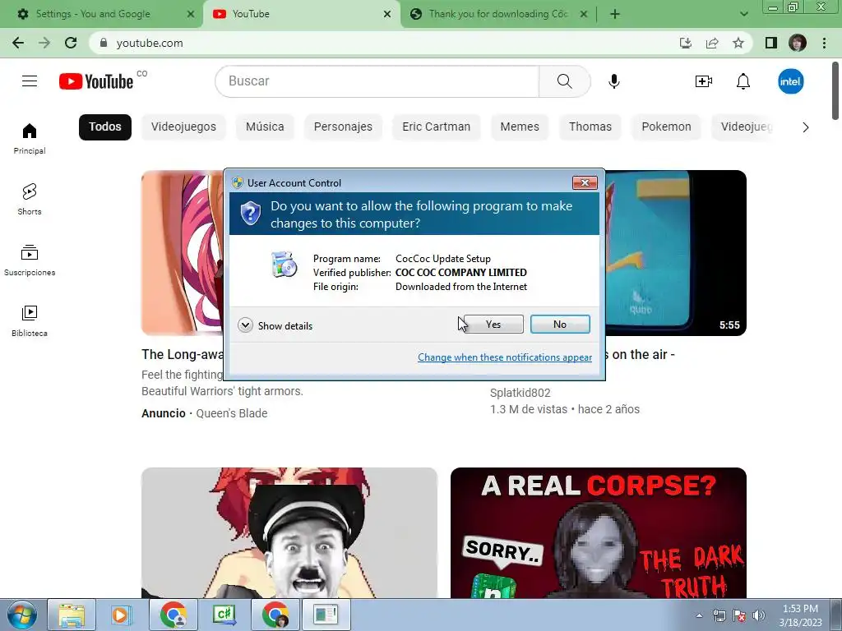The image size is (842, 631).
Task: Select the Todos filter chip
Action: (x=105, y=127)
